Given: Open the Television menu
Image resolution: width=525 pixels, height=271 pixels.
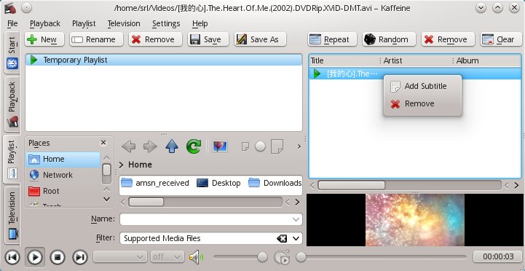Looking at the screenshot, I should (x=124, y=23).
